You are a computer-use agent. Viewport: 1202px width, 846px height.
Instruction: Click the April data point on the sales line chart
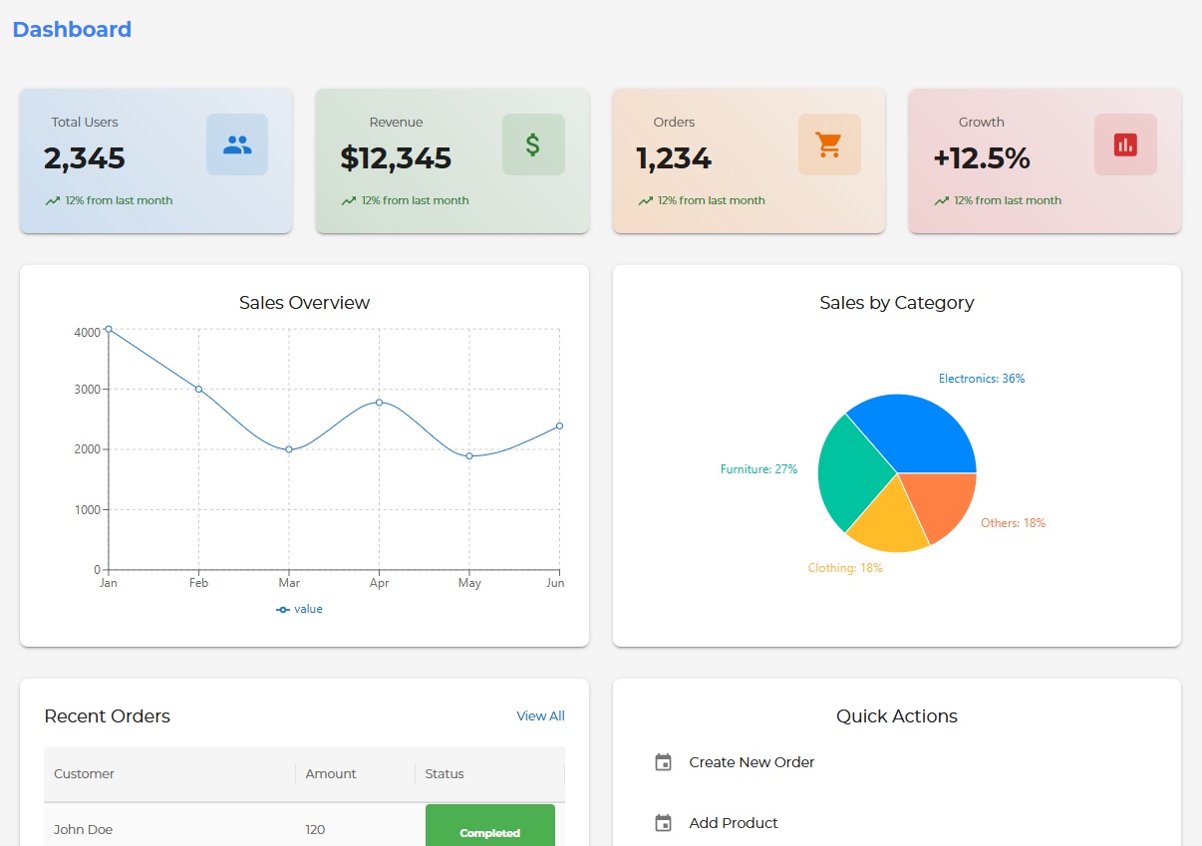pos(380,403)
